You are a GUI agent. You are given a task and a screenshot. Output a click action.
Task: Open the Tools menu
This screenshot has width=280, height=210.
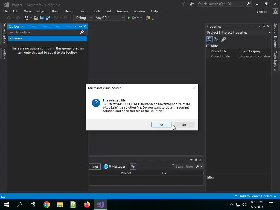(x=97, y=11)
